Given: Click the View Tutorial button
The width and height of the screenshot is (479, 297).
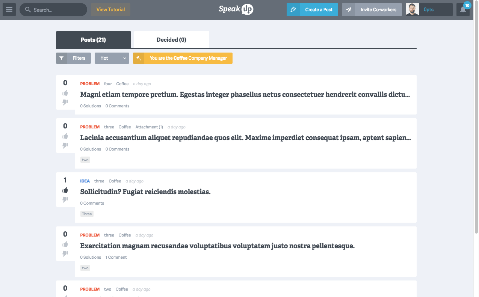Looking at the screenshot, I should tap(110, 9).
